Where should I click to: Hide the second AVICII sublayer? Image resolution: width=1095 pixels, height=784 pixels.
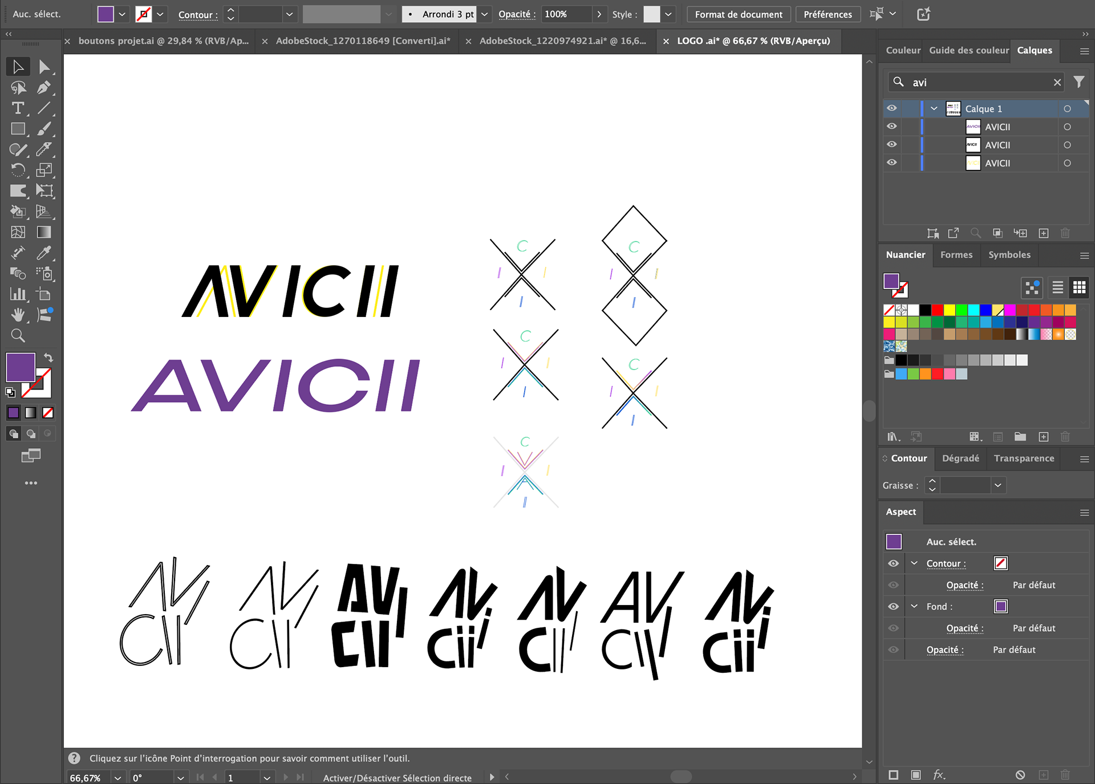tap(891, 145)
